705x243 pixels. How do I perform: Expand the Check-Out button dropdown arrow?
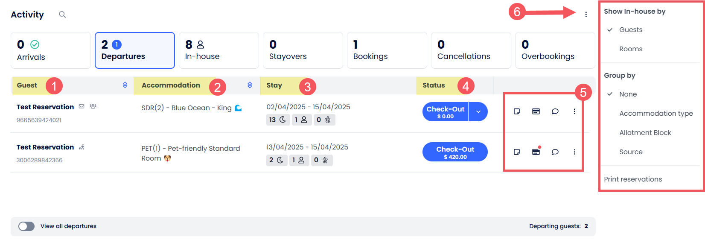click(x=478, y=112)
